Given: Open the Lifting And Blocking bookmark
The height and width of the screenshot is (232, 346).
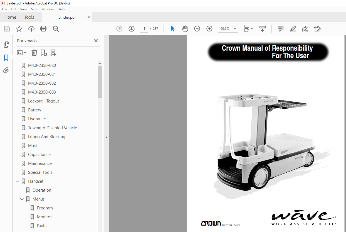Looking at the screenshot, I should (x=47, y=137).
